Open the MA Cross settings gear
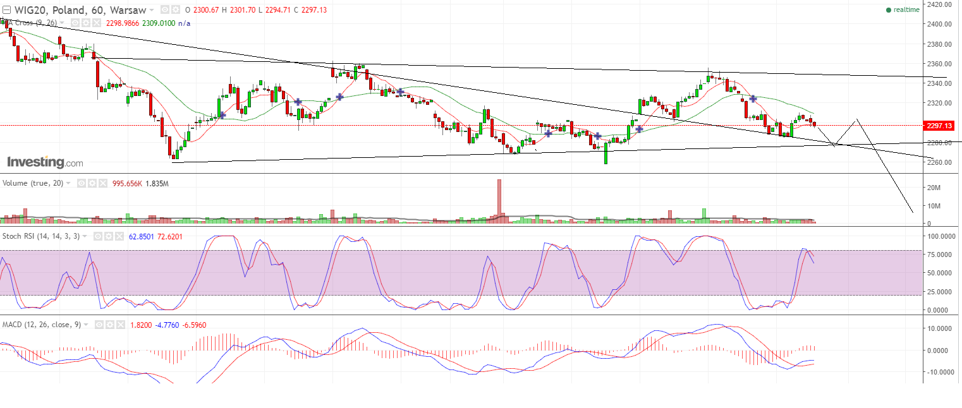The height and width of the screenshot is (408, 962). (86, 23)
